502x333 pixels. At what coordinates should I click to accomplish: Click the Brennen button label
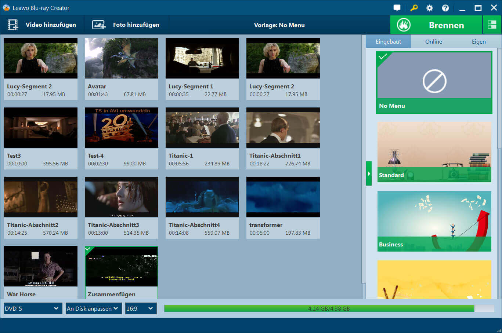point(446,25)
